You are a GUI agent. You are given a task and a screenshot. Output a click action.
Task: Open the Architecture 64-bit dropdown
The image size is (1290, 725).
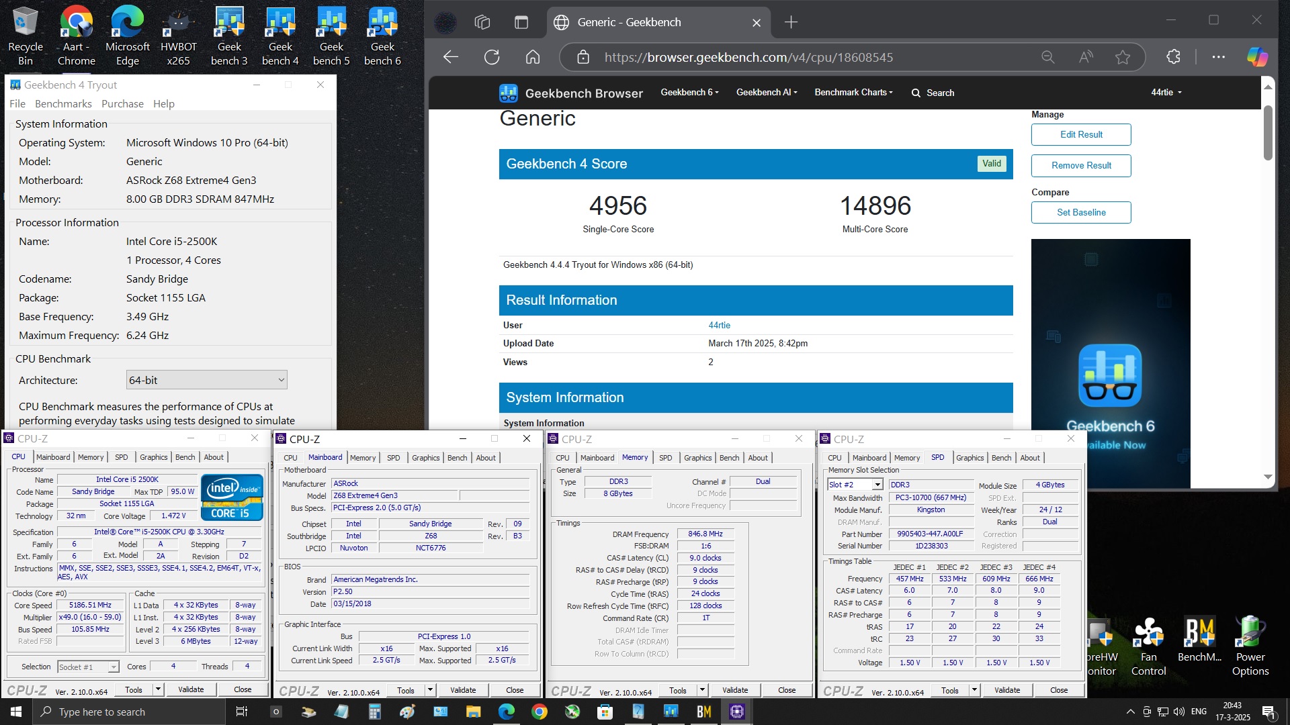click(x=207, y=380)
